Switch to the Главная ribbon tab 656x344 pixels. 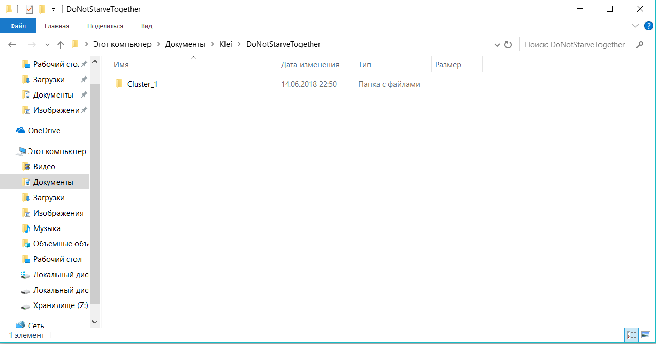(x=57, y=26)
